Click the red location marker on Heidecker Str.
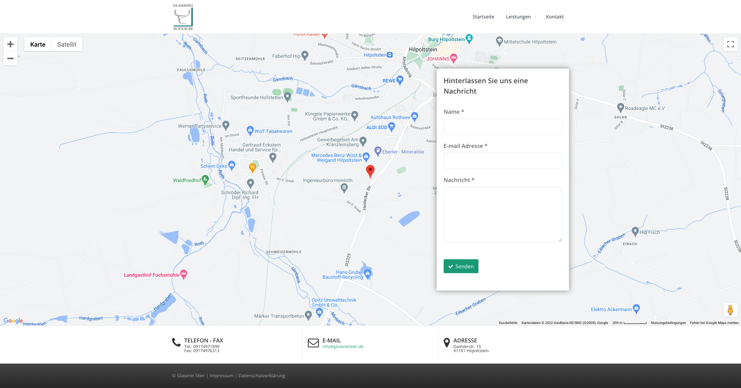Viewport: 741px width, 388px height. [x=370, y=172]
